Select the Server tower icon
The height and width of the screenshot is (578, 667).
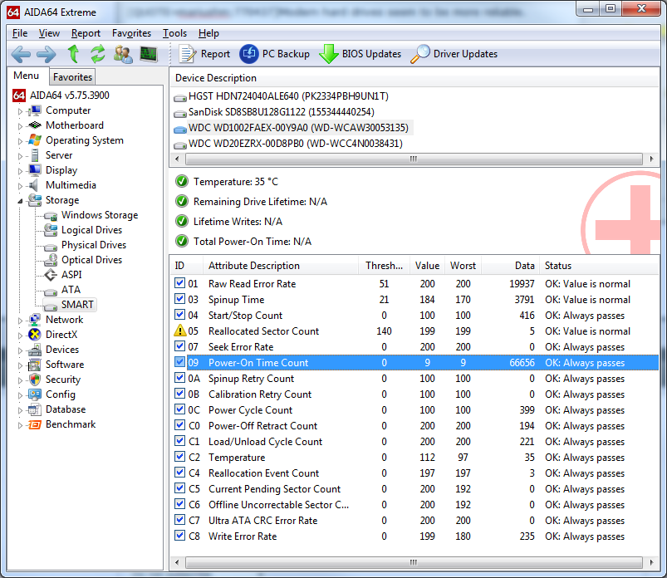(x=34, y=155)
